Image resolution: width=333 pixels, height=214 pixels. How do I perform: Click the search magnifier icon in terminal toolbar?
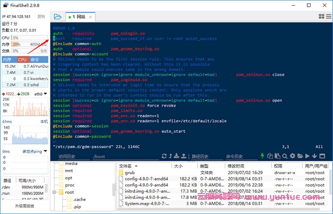pyautogui.click(x=285, y=156)
